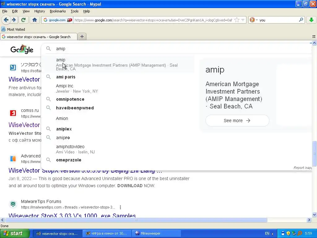Open the Bookmarks menu

tap(58, 11)
